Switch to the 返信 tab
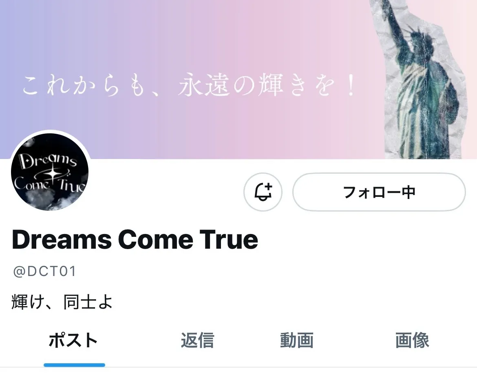The width and height of the screenshot is (477, 382). 197,340
